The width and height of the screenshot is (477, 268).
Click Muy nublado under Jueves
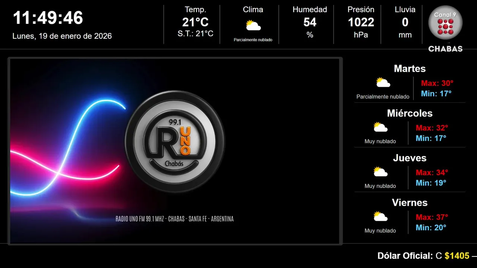pyautogui.click(x=380, y=186)
